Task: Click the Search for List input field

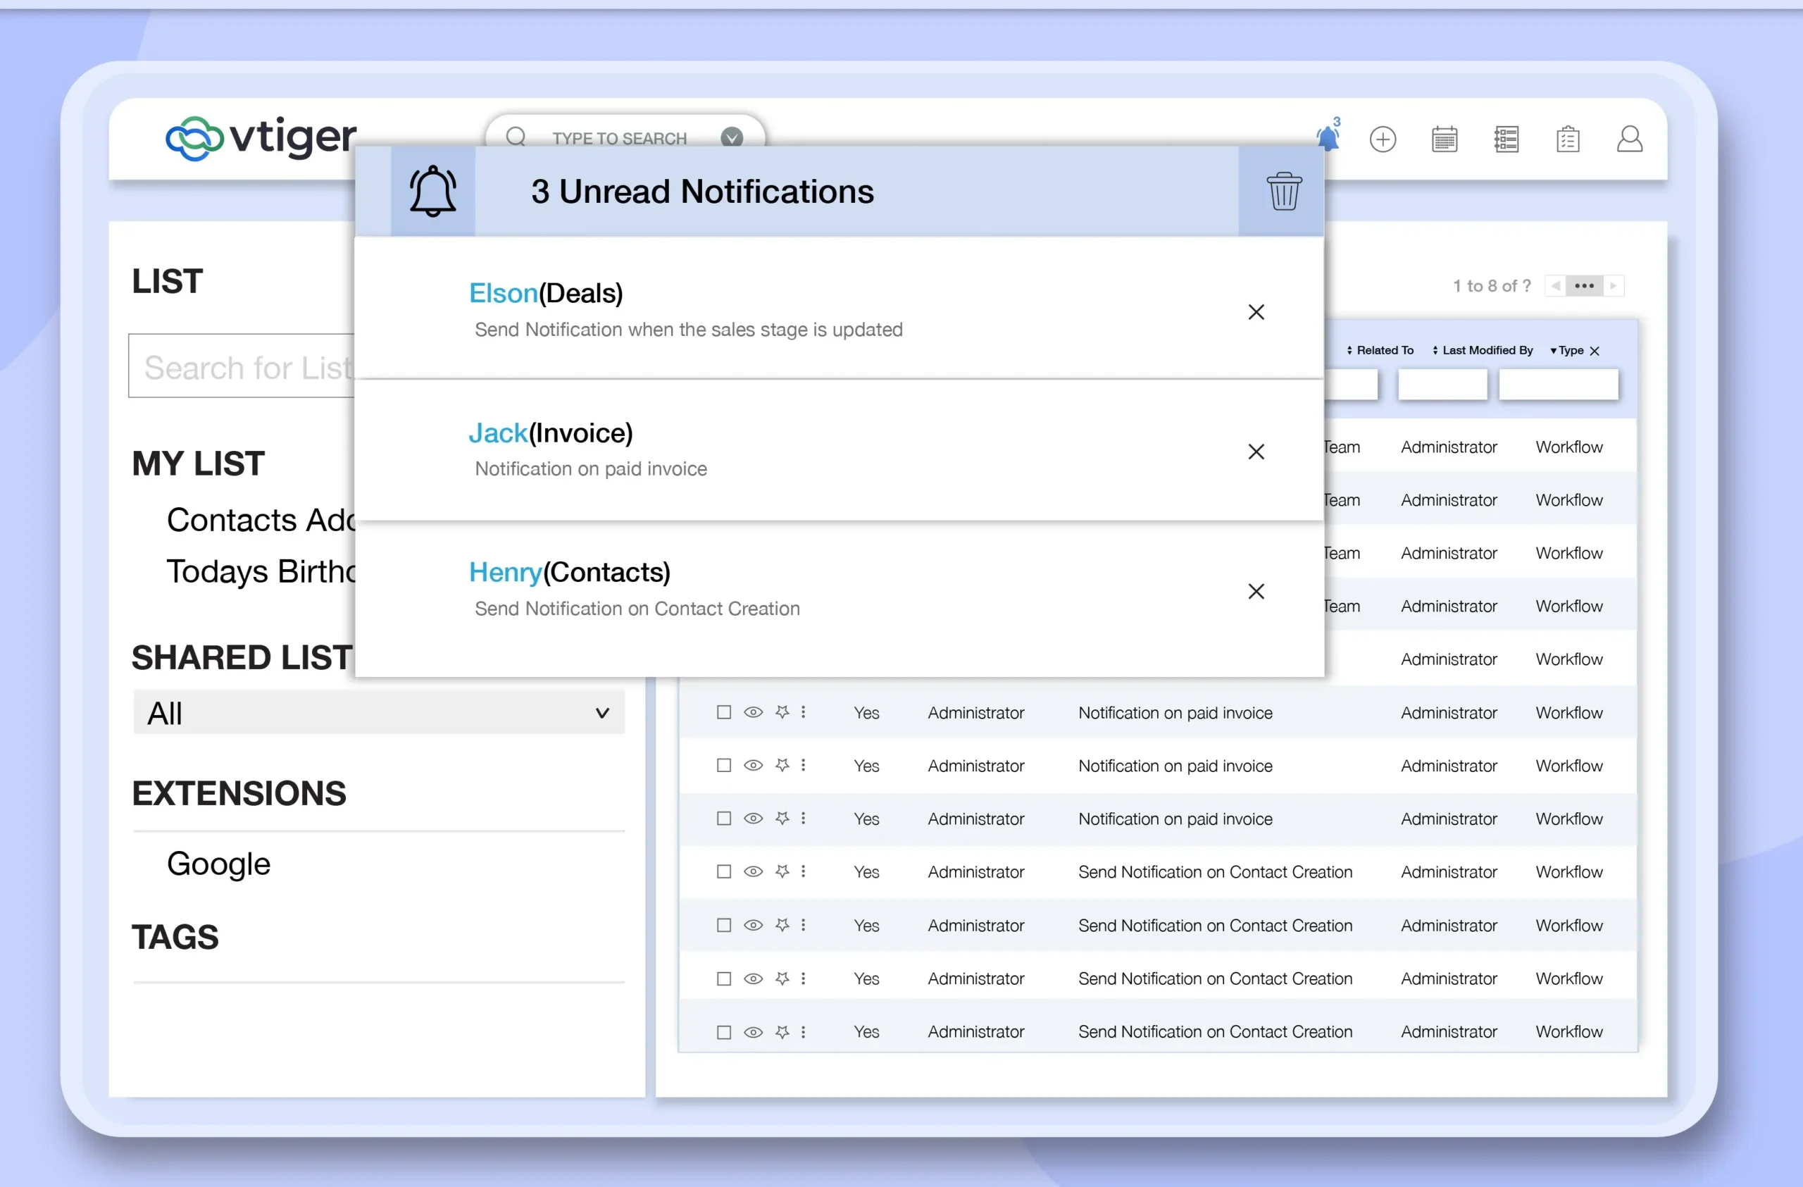Action: tap(242, 368)
